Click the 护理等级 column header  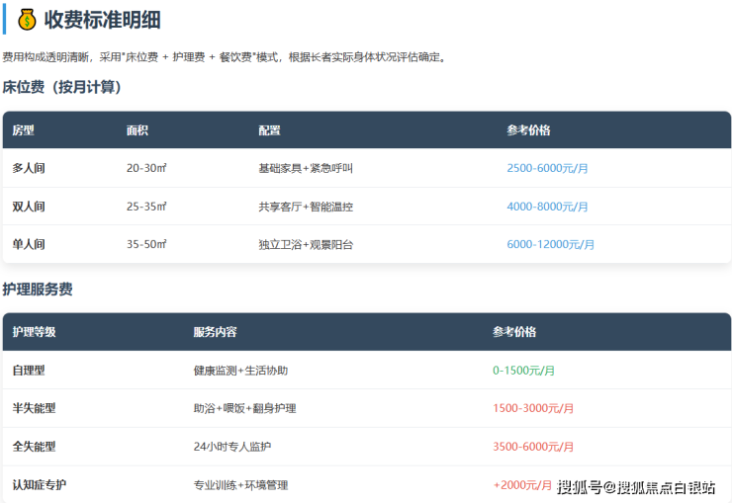point(34,331)
